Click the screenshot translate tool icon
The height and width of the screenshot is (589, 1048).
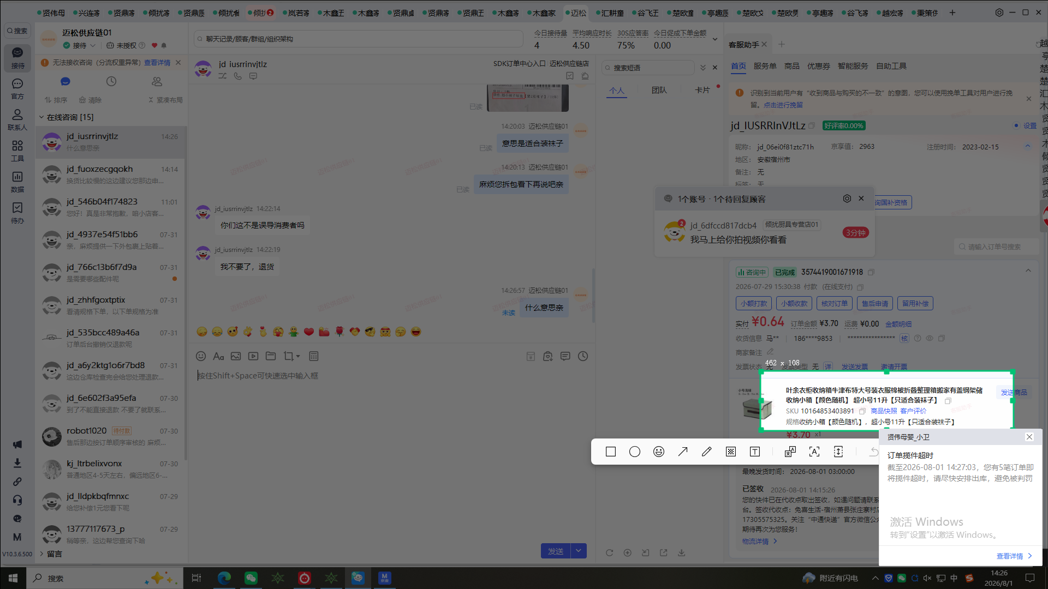click(x=790, y=452)
